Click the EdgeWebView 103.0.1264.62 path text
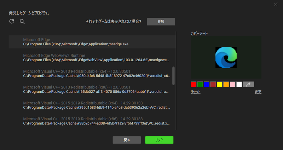 96,60
